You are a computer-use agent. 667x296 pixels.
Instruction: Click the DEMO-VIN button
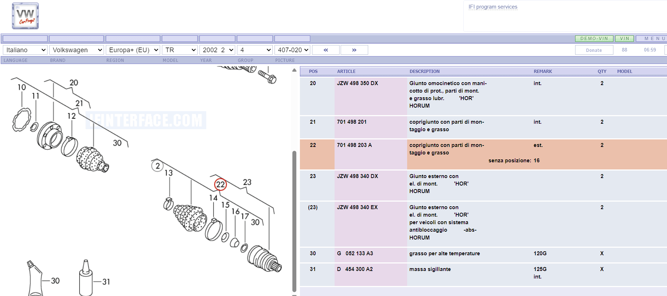594,39
